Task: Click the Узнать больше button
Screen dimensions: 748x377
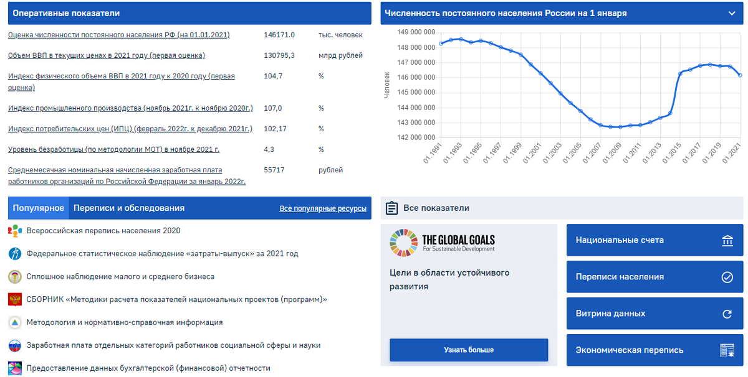Action: [469, 350]
